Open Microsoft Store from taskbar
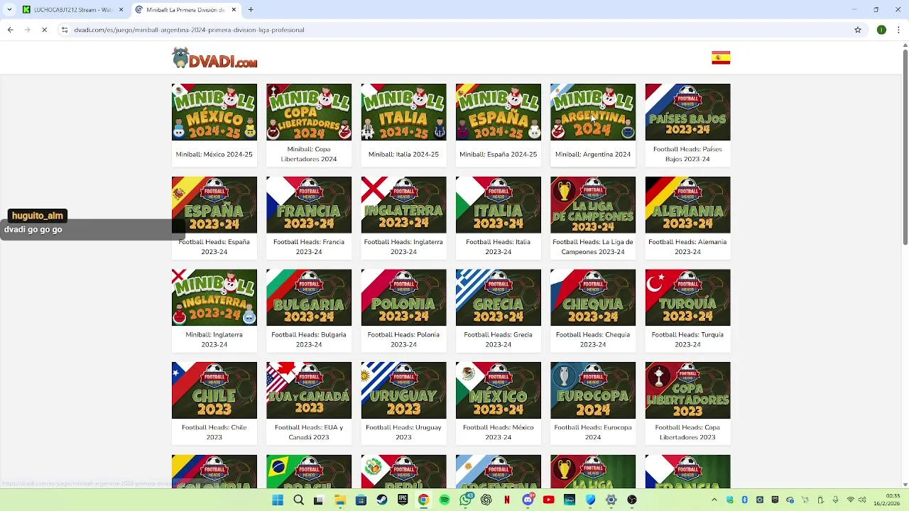Viewport: 909px width, 511px height. [361, 500]
